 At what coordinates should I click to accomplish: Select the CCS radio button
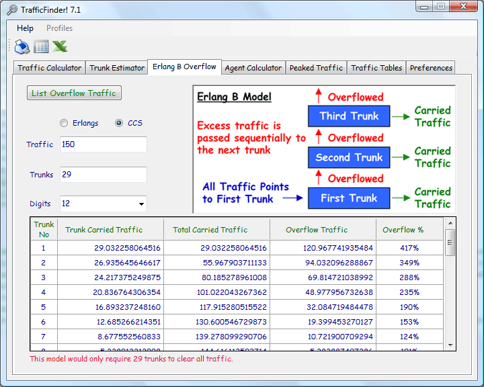[119, 123]
